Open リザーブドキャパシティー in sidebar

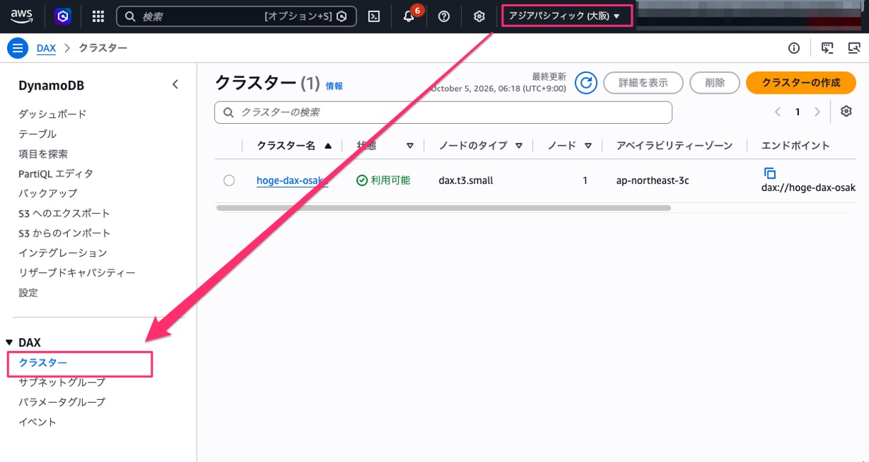(76, 272)
